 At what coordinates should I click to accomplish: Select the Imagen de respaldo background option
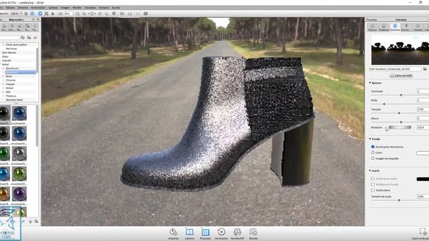373,158
